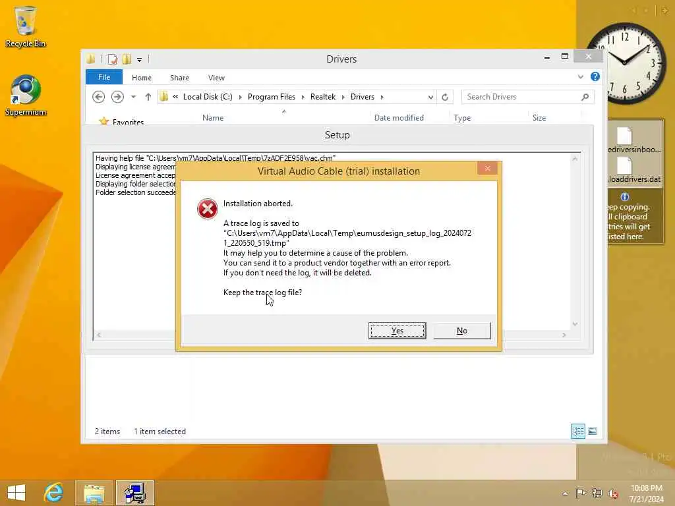This screenshot has height=506, width=675.
Task: Click the clipboard gadget info icon
Action: click(625, 197)
